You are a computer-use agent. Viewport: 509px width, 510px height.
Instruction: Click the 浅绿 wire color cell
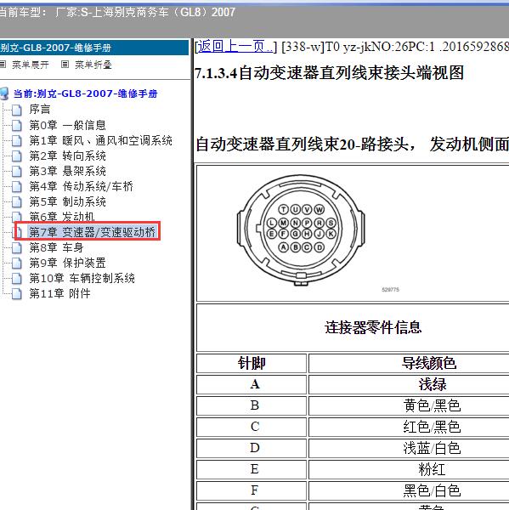pyautogui.click(x=432, y=384)
